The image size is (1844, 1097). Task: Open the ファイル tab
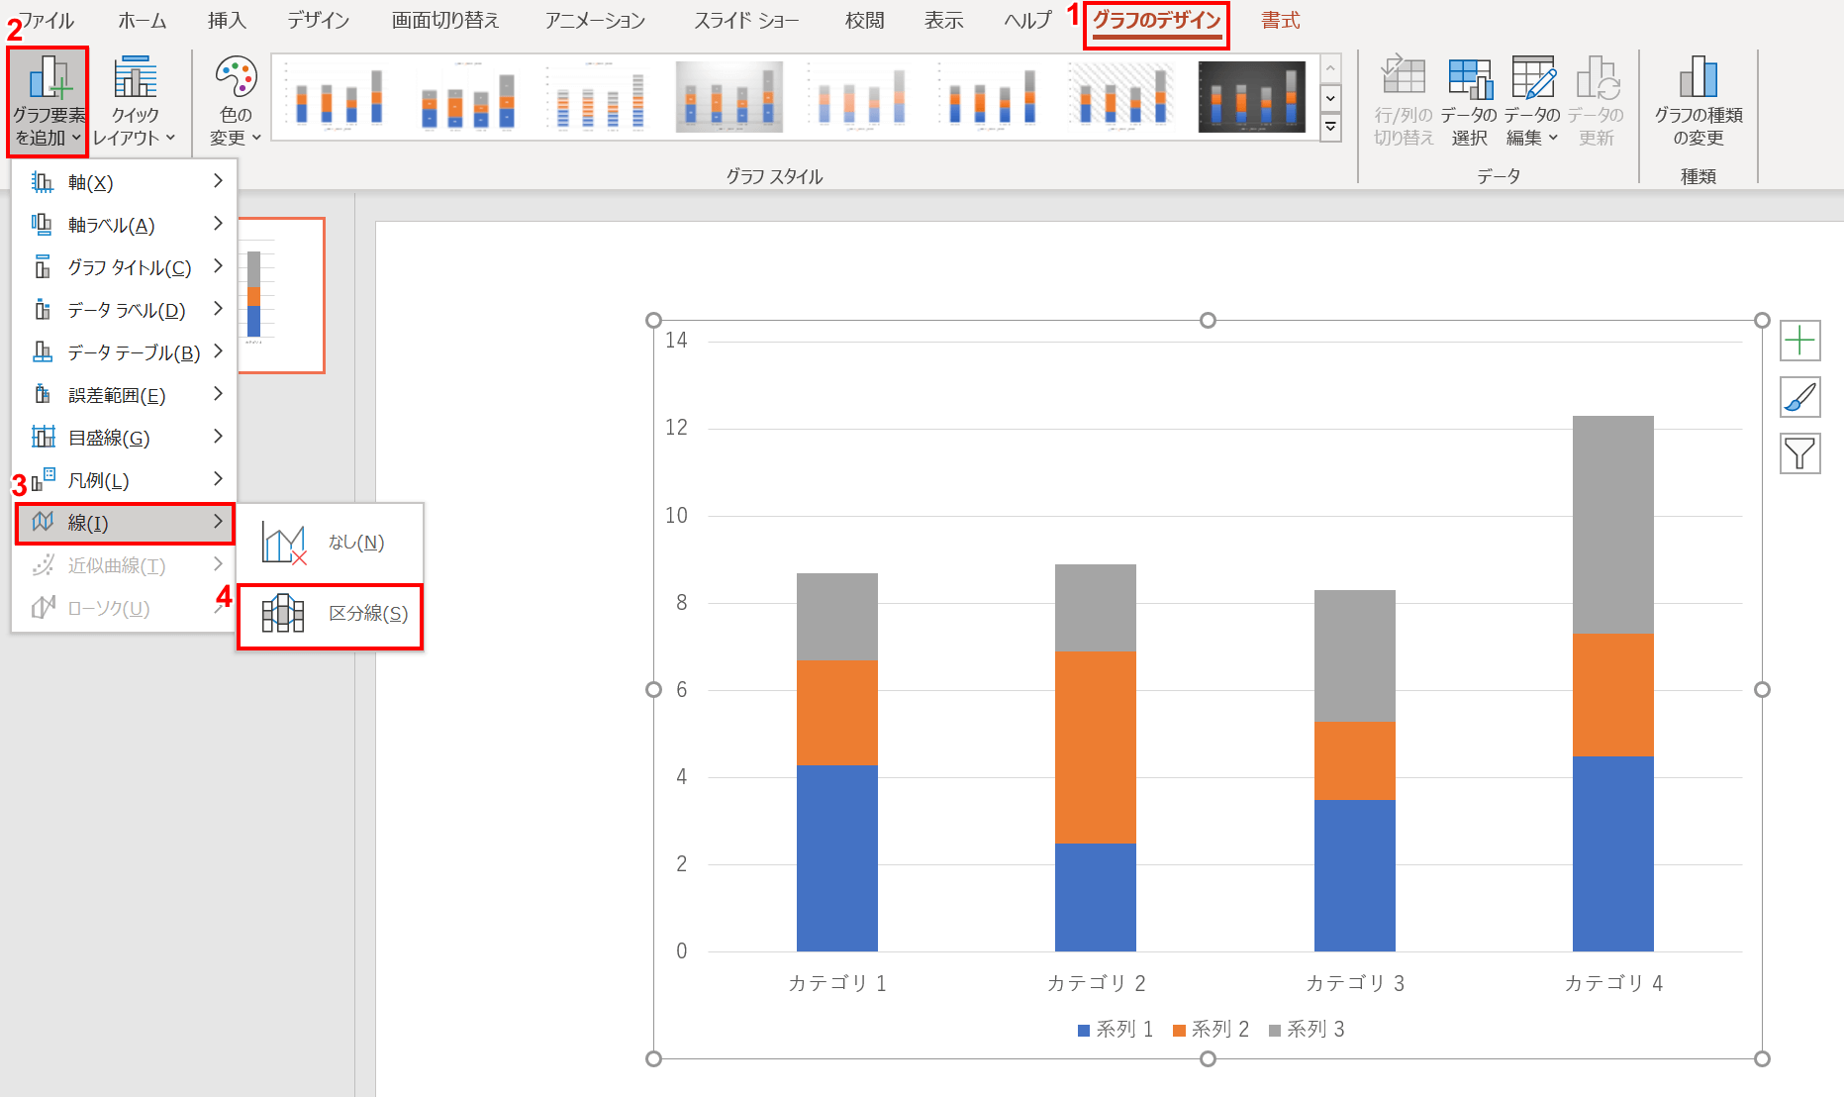45,21
